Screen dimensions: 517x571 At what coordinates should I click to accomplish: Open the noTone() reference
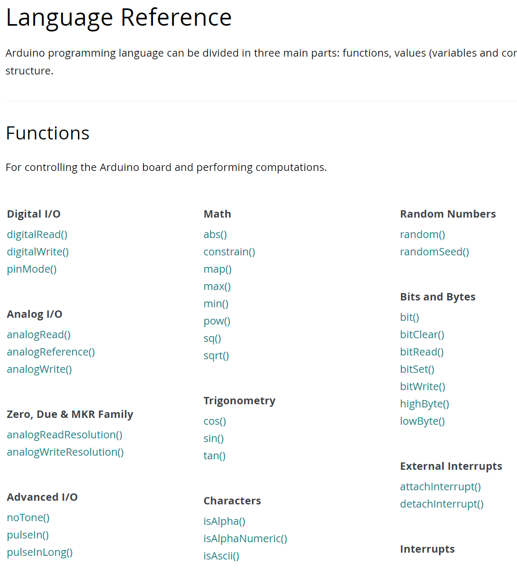coord(28,518)
